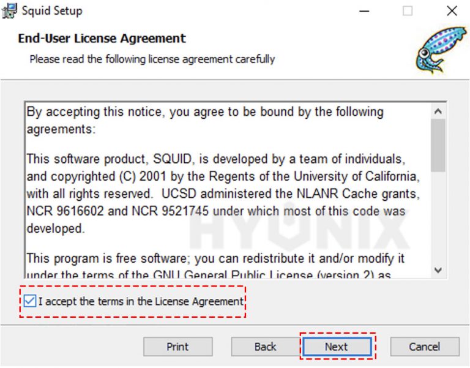Click the empty scrollbar track below the thumb

coord(438,220)
